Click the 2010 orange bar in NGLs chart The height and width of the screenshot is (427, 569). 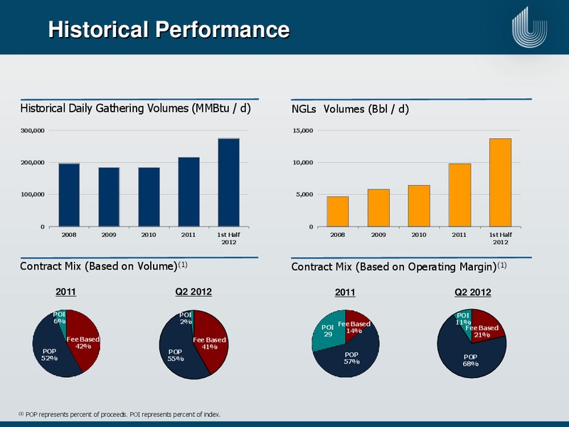coord(419,206)
